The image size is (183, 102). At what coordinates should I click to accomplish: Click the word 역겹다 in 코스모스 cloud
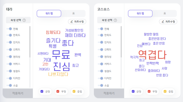pyautogui.click(x=152, y=55)
